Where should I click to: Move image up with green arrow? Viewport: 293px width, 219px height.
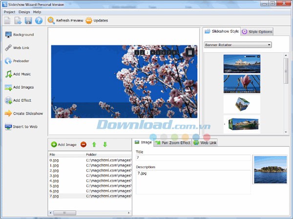[94, 144]
